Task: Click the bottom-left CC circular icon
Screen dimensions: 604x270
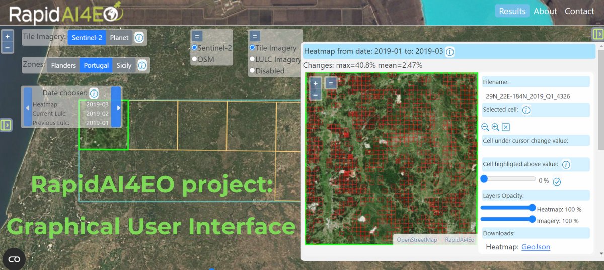Action: 14,259
